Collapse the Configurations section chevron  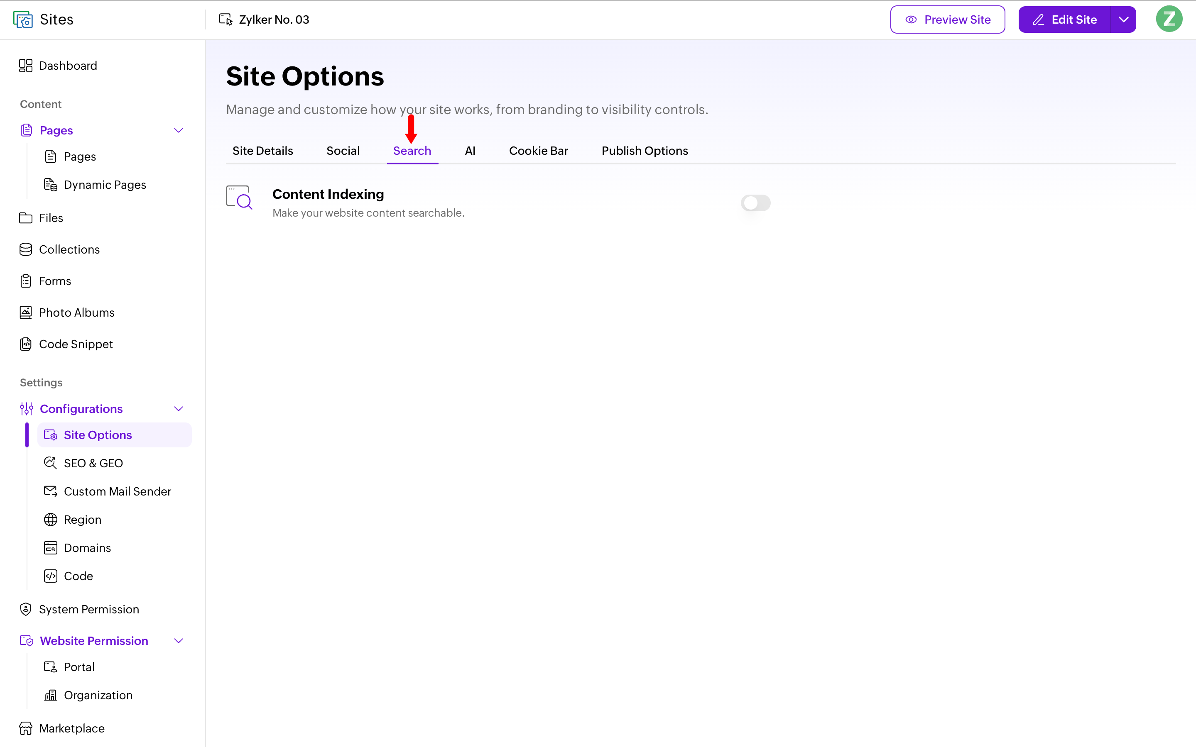179,409
